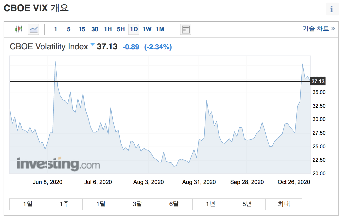Select the 1년 time range tab
The width and height of the screenshot is (343, 220).
(211, 204)
